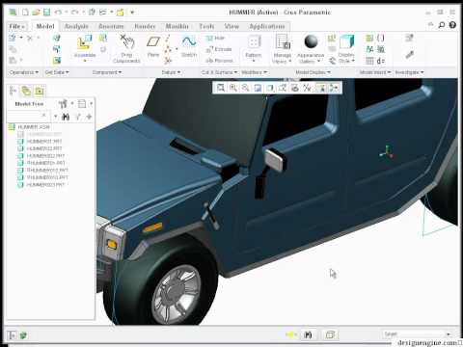Click the d= relations icon

pos(381,61)
